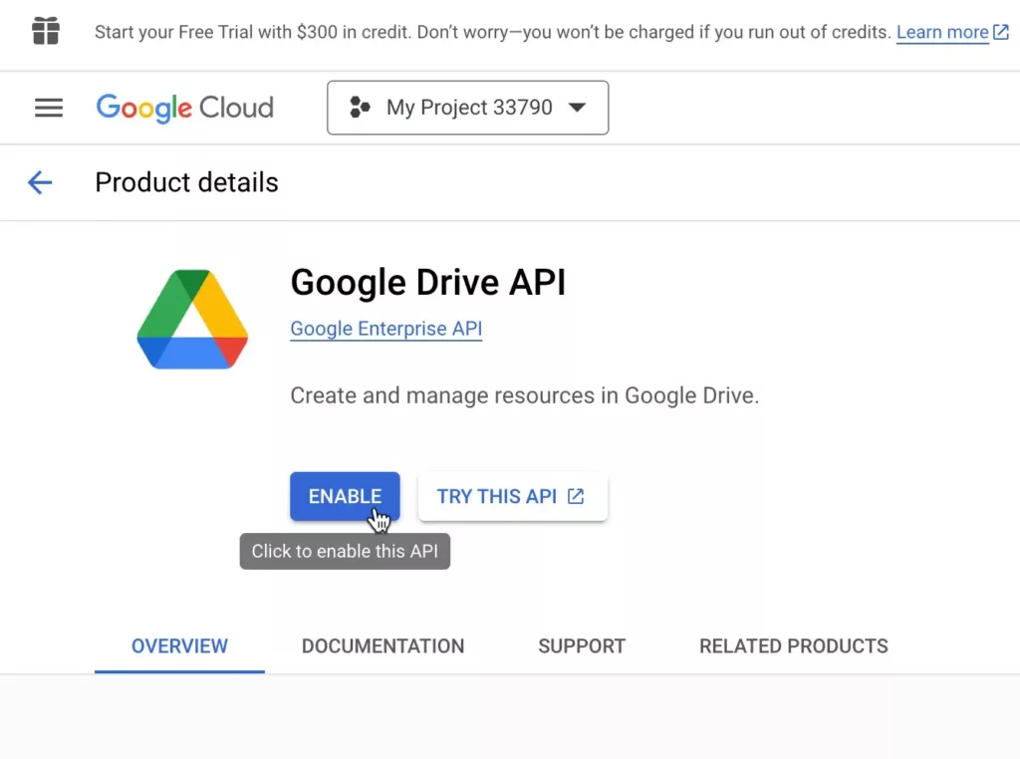Click the external link icon in TRY THIS API
Image resolution: width=1020 pixels, height=759 pixels.
[x=576, y=496]
